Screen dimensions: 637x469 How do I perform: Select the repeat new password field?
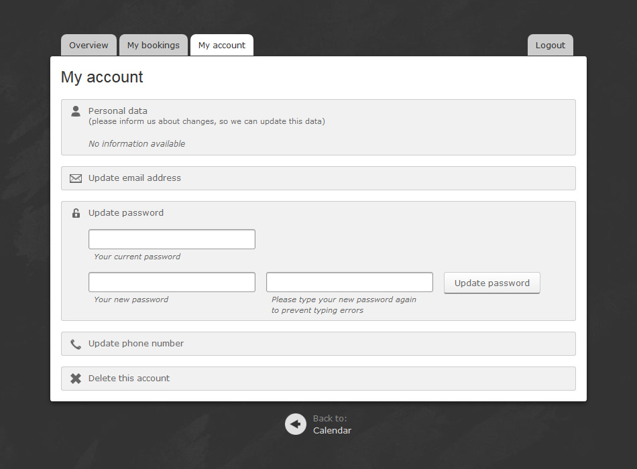point(349,282)
